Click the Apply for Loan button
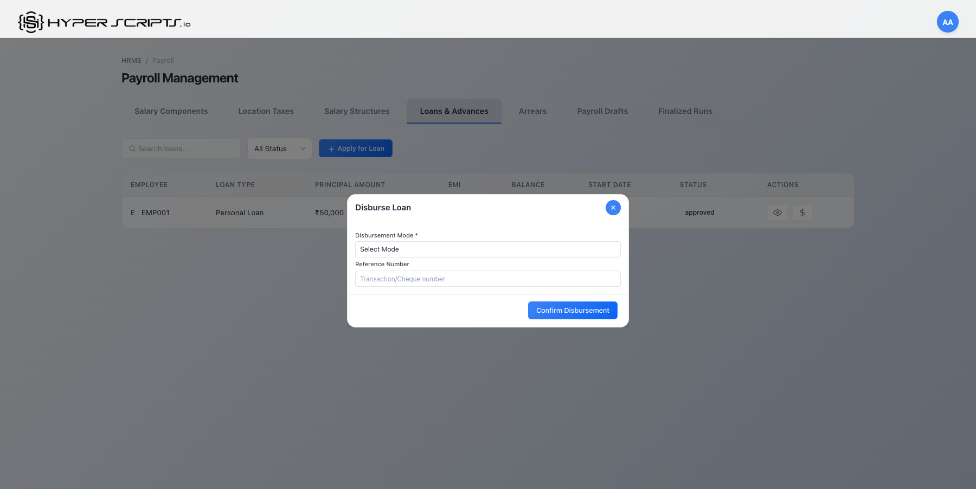This screenshot has height=489, width=976. pos(355,148)
